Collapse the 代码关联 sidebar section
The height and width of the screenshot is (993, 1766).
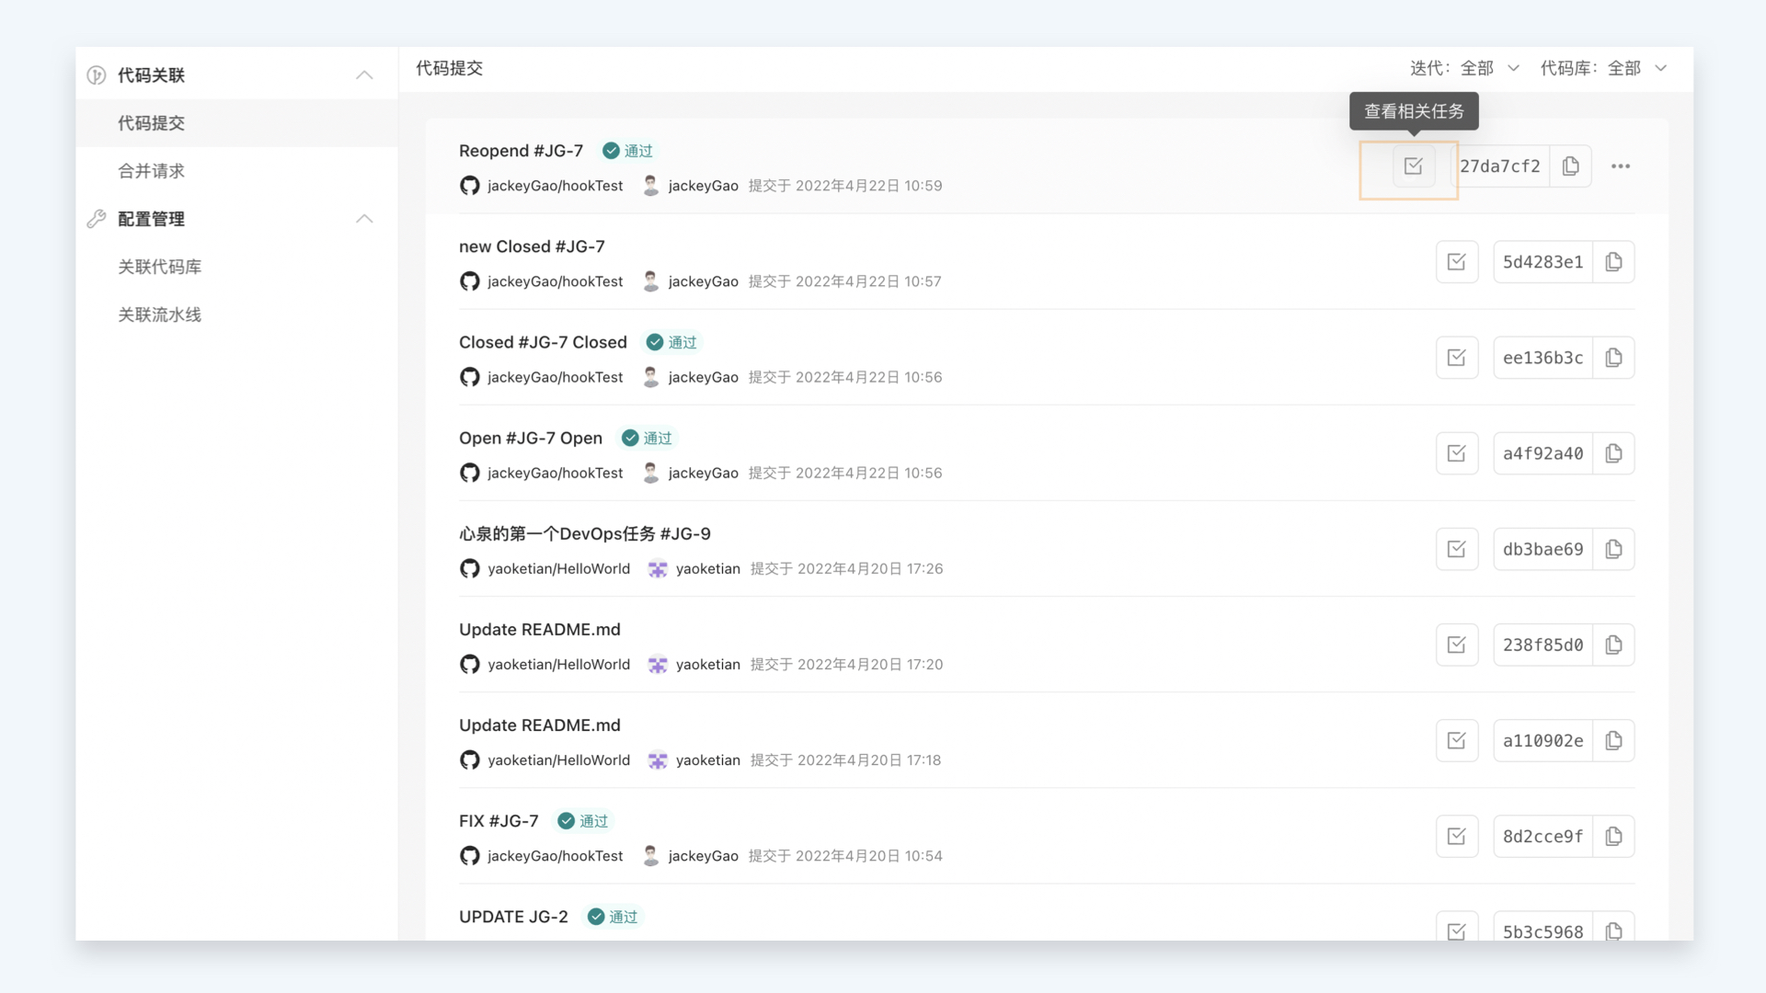click(364, 75)
